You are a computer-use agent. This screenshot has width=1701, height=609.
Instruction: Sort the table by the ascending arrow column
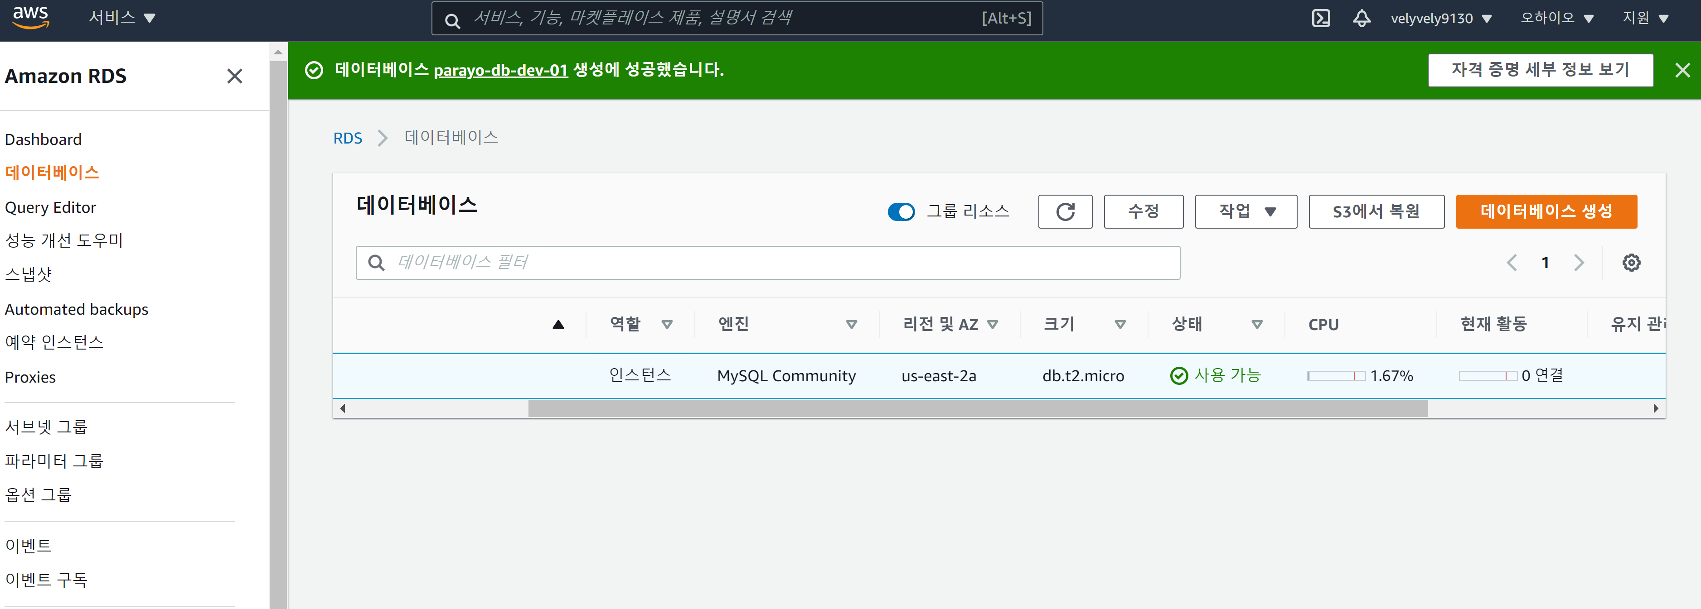[558, 324]
